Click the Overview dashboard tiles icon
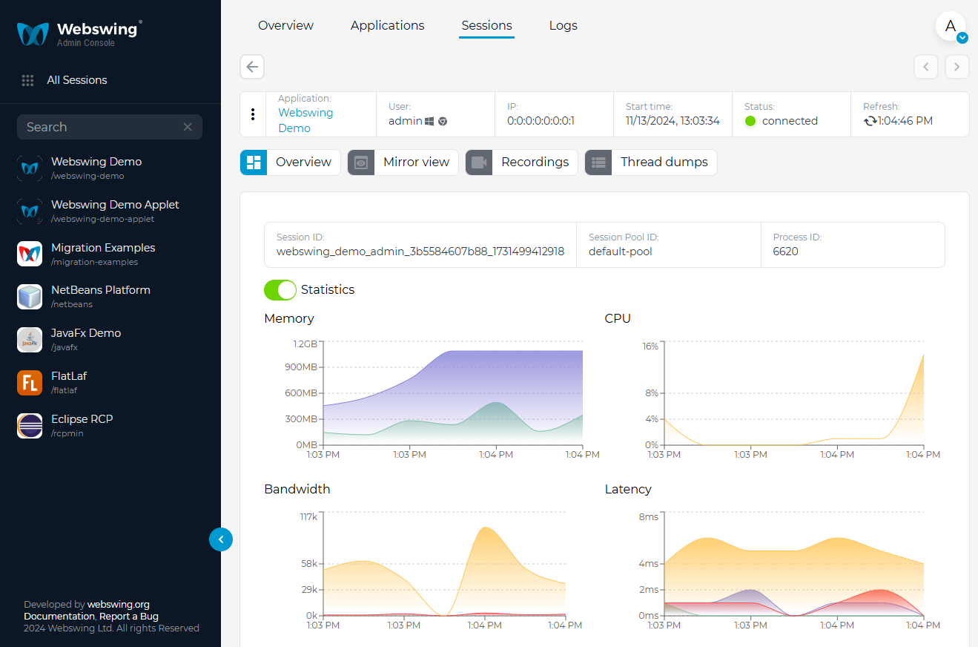The image size is (978, 647). pyautogui.click(x=254, y=162)
